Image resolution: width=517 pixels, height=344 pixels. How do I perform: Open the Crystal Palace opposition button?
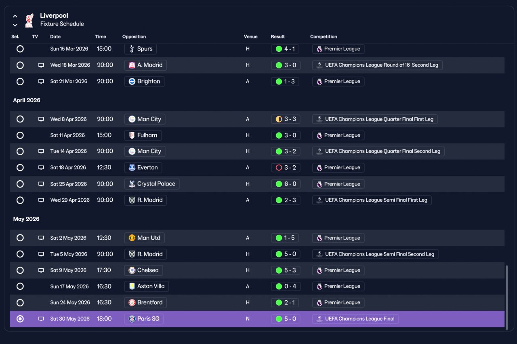(x=152, y=184)
